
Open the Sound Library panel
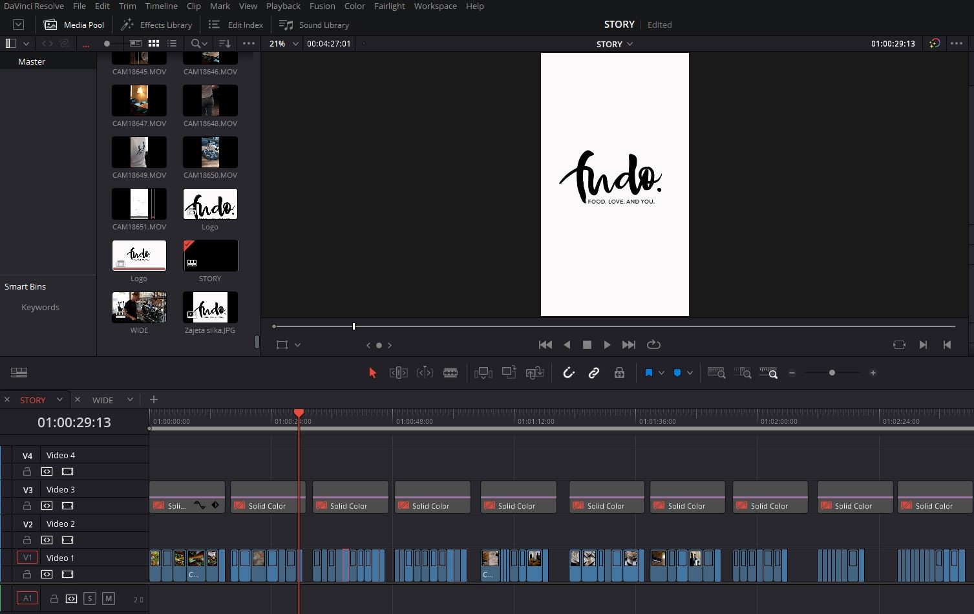click(314, 25)
